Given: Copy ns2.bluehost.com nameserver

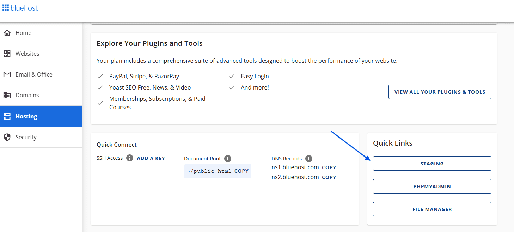Looking at the screenshot, I should pyautogui.click(x=329, y=177).
